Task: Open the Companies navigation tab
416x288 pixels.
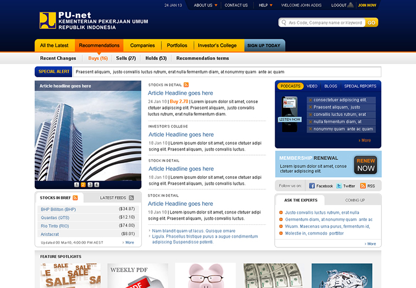Action: (x=142, y=45)
